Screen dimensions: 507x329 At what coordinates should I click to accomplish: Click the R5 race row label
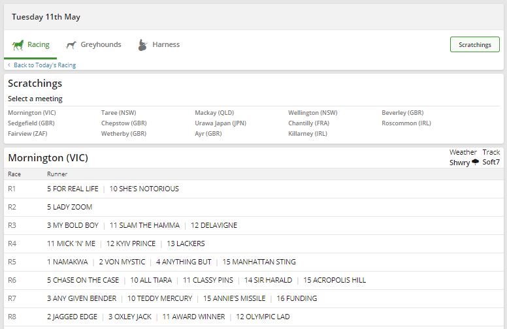[12, 262]
